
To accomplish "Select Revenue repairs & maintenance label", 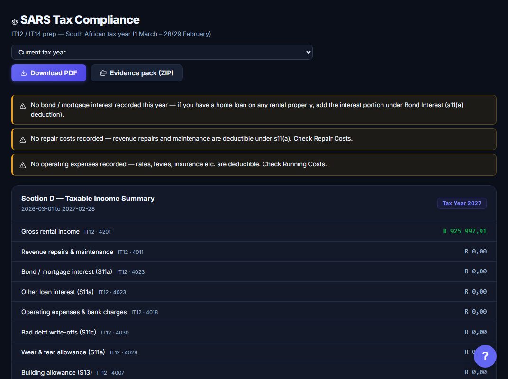I will pos(67,252).
